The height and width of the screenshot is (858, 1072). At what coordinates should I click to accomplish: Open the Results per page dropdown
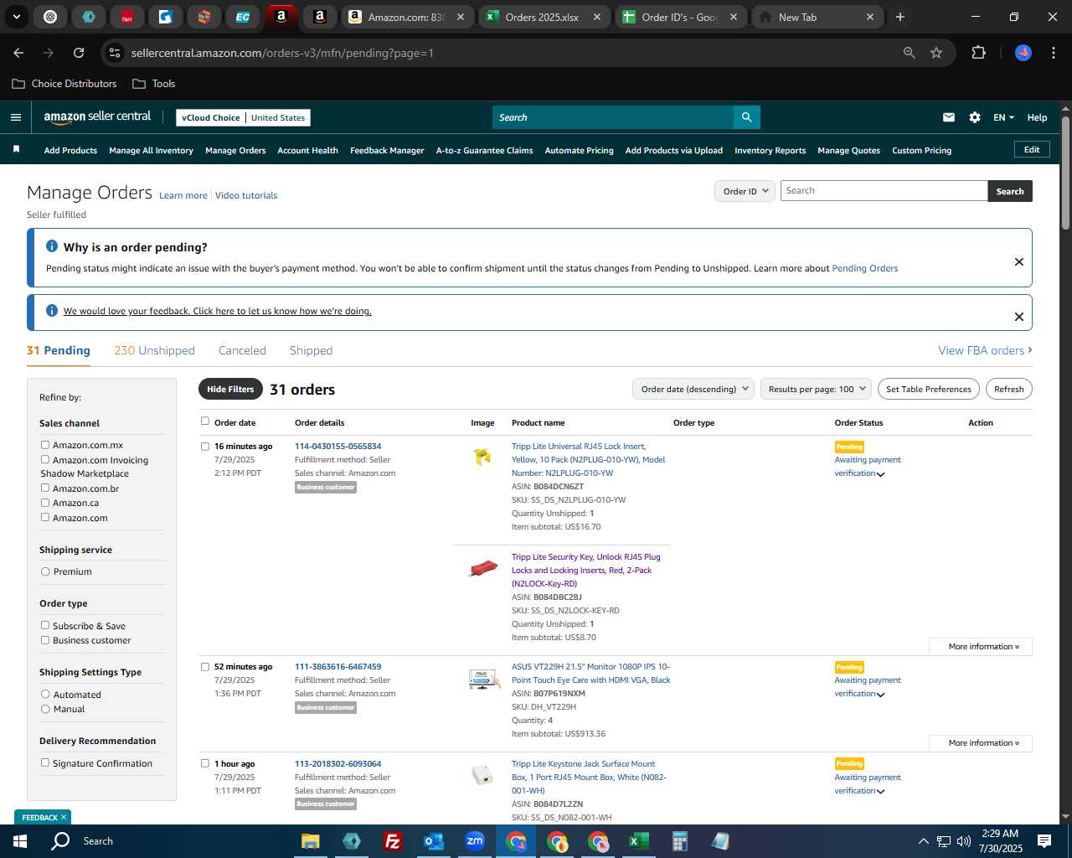[x=816, y=389]
